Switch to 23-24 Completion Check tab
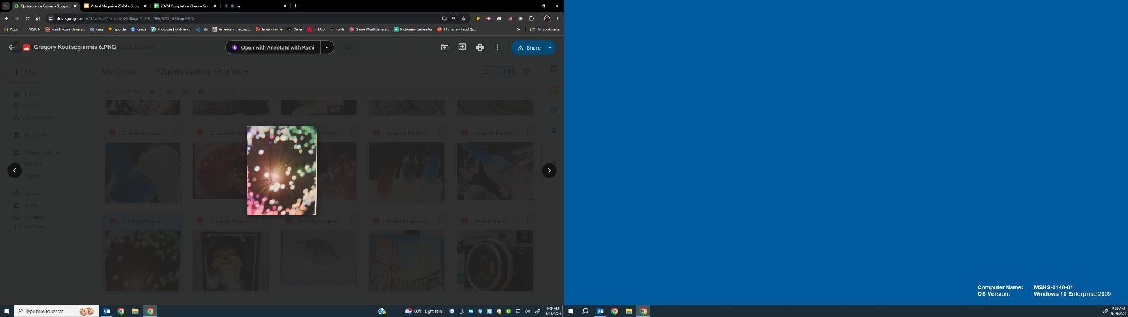This screenshot has width=1128, height=317. [x=185, y=6]
